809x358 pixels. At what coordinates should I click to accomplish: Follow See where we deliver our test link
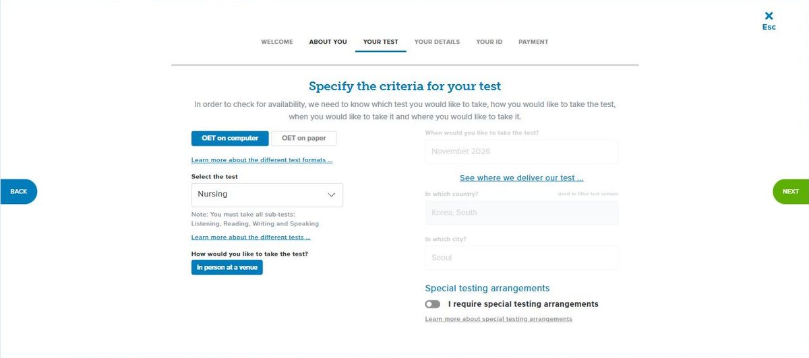521,178
